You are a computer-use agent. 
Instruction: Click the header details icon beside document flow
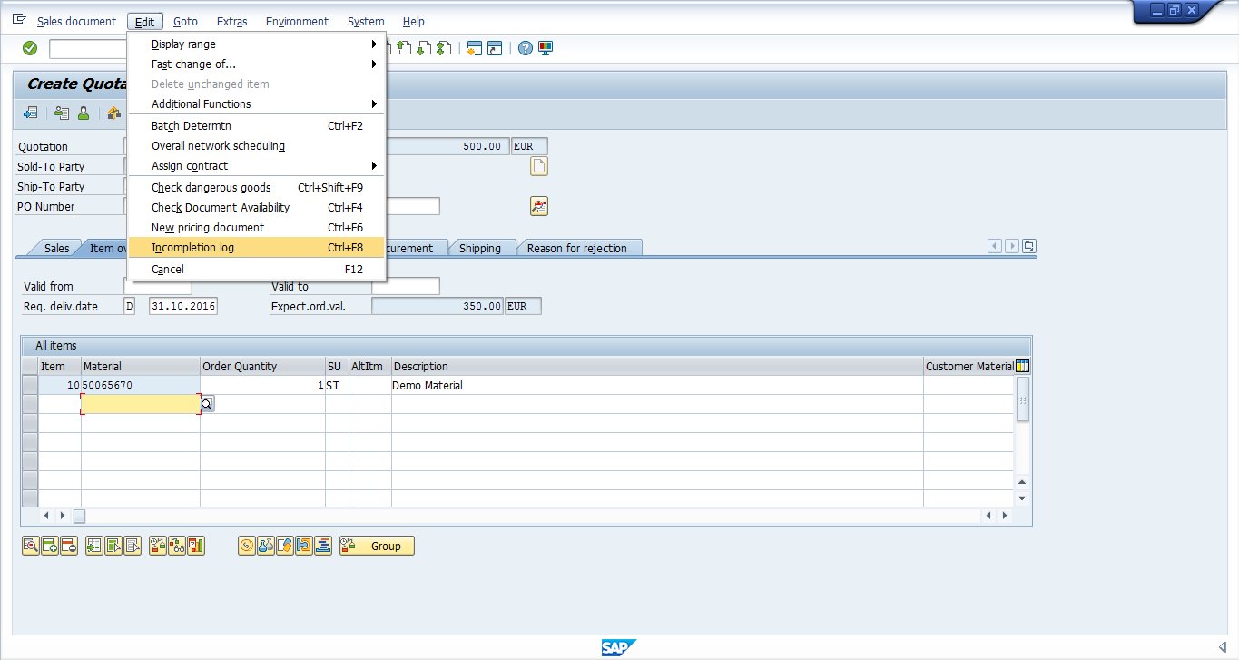tap(62, 113)
